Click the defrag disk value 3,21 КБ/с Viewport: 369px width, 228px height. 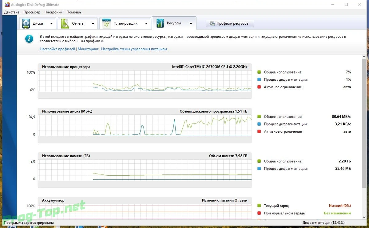[342, 124]
